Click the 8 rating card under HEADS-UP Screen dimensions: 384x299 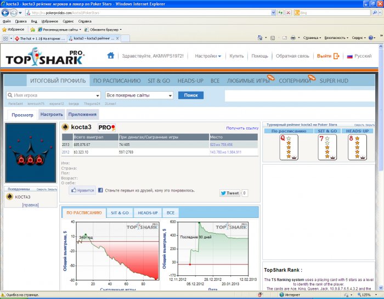(357, 147)
